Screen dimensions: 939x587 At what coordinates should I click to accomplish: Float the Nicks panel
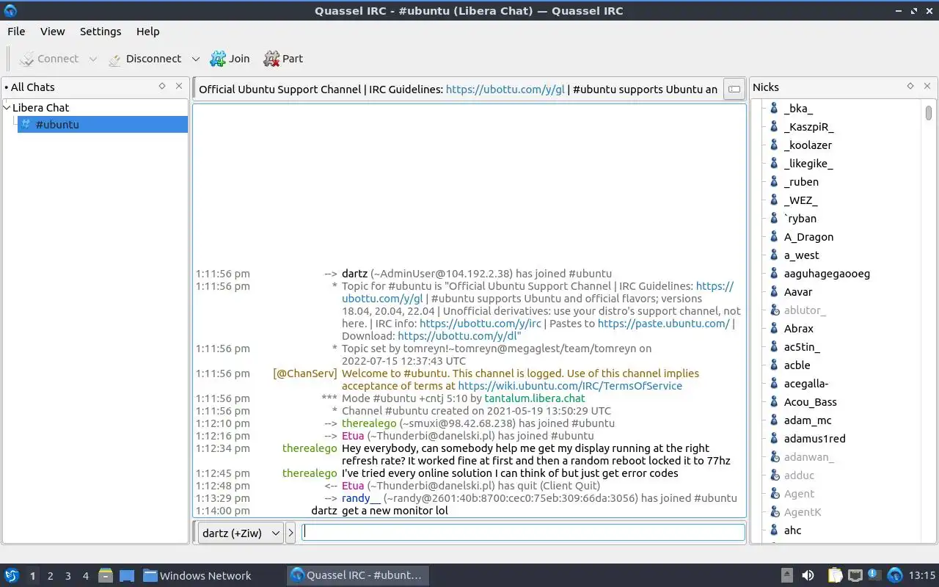click(x=910, y=87)
